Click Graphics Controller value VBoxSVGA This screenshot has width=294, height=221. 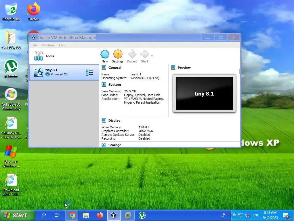click(x=146, y=131)
